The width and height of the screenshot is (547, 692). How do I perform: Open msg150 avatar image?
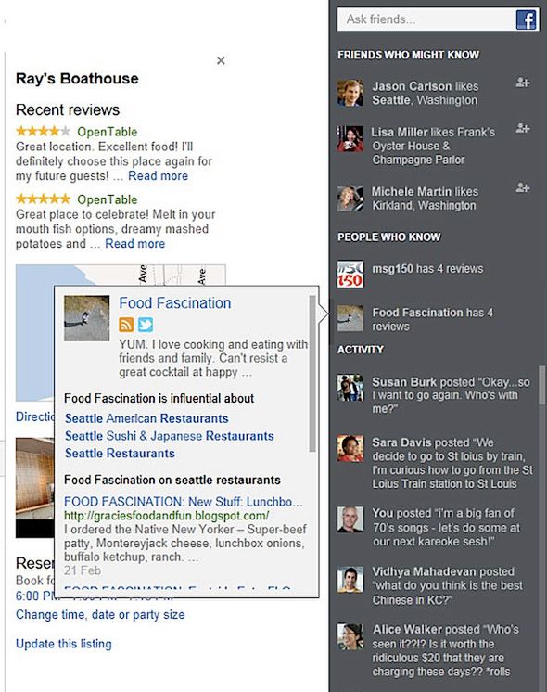click(x=350, y=274)
